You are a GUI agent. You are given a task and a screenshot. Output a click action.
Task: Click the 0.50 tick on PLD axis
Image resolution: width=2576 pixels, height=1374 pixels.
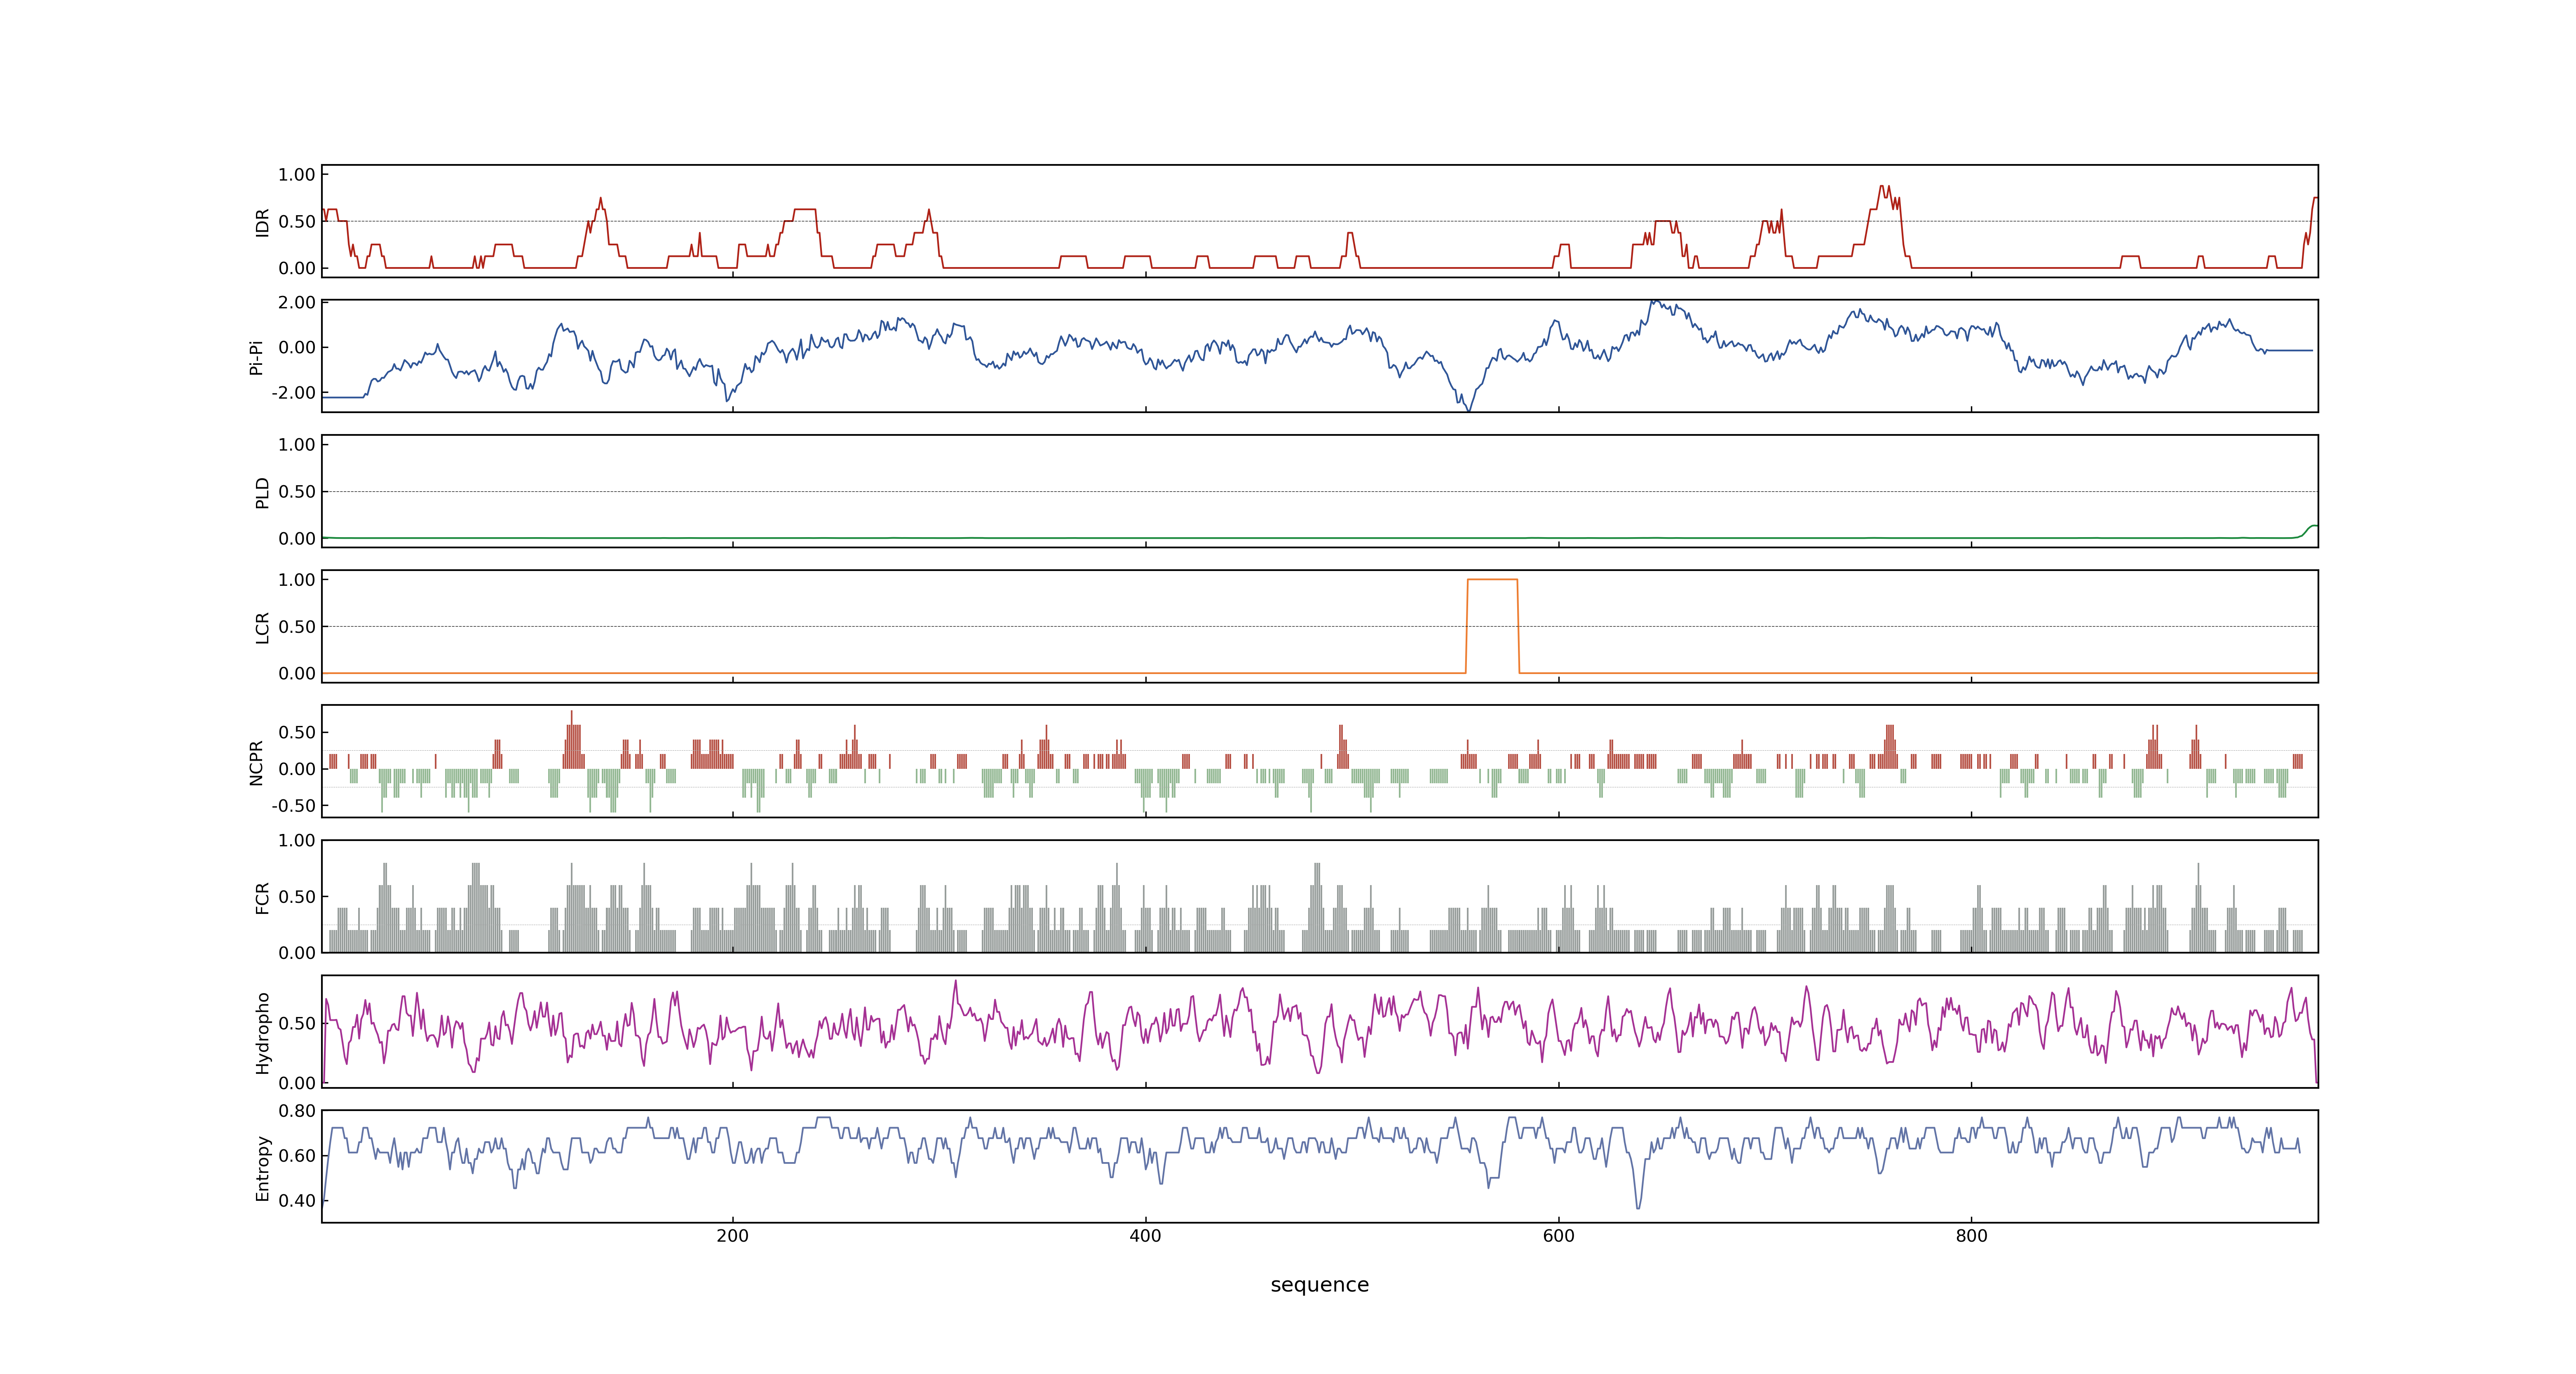(x=297, y=492)
